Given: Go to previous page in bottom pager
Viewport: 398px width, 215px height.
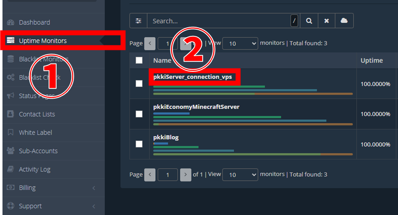Looking at the screenshot, I should tap(150, 175).
